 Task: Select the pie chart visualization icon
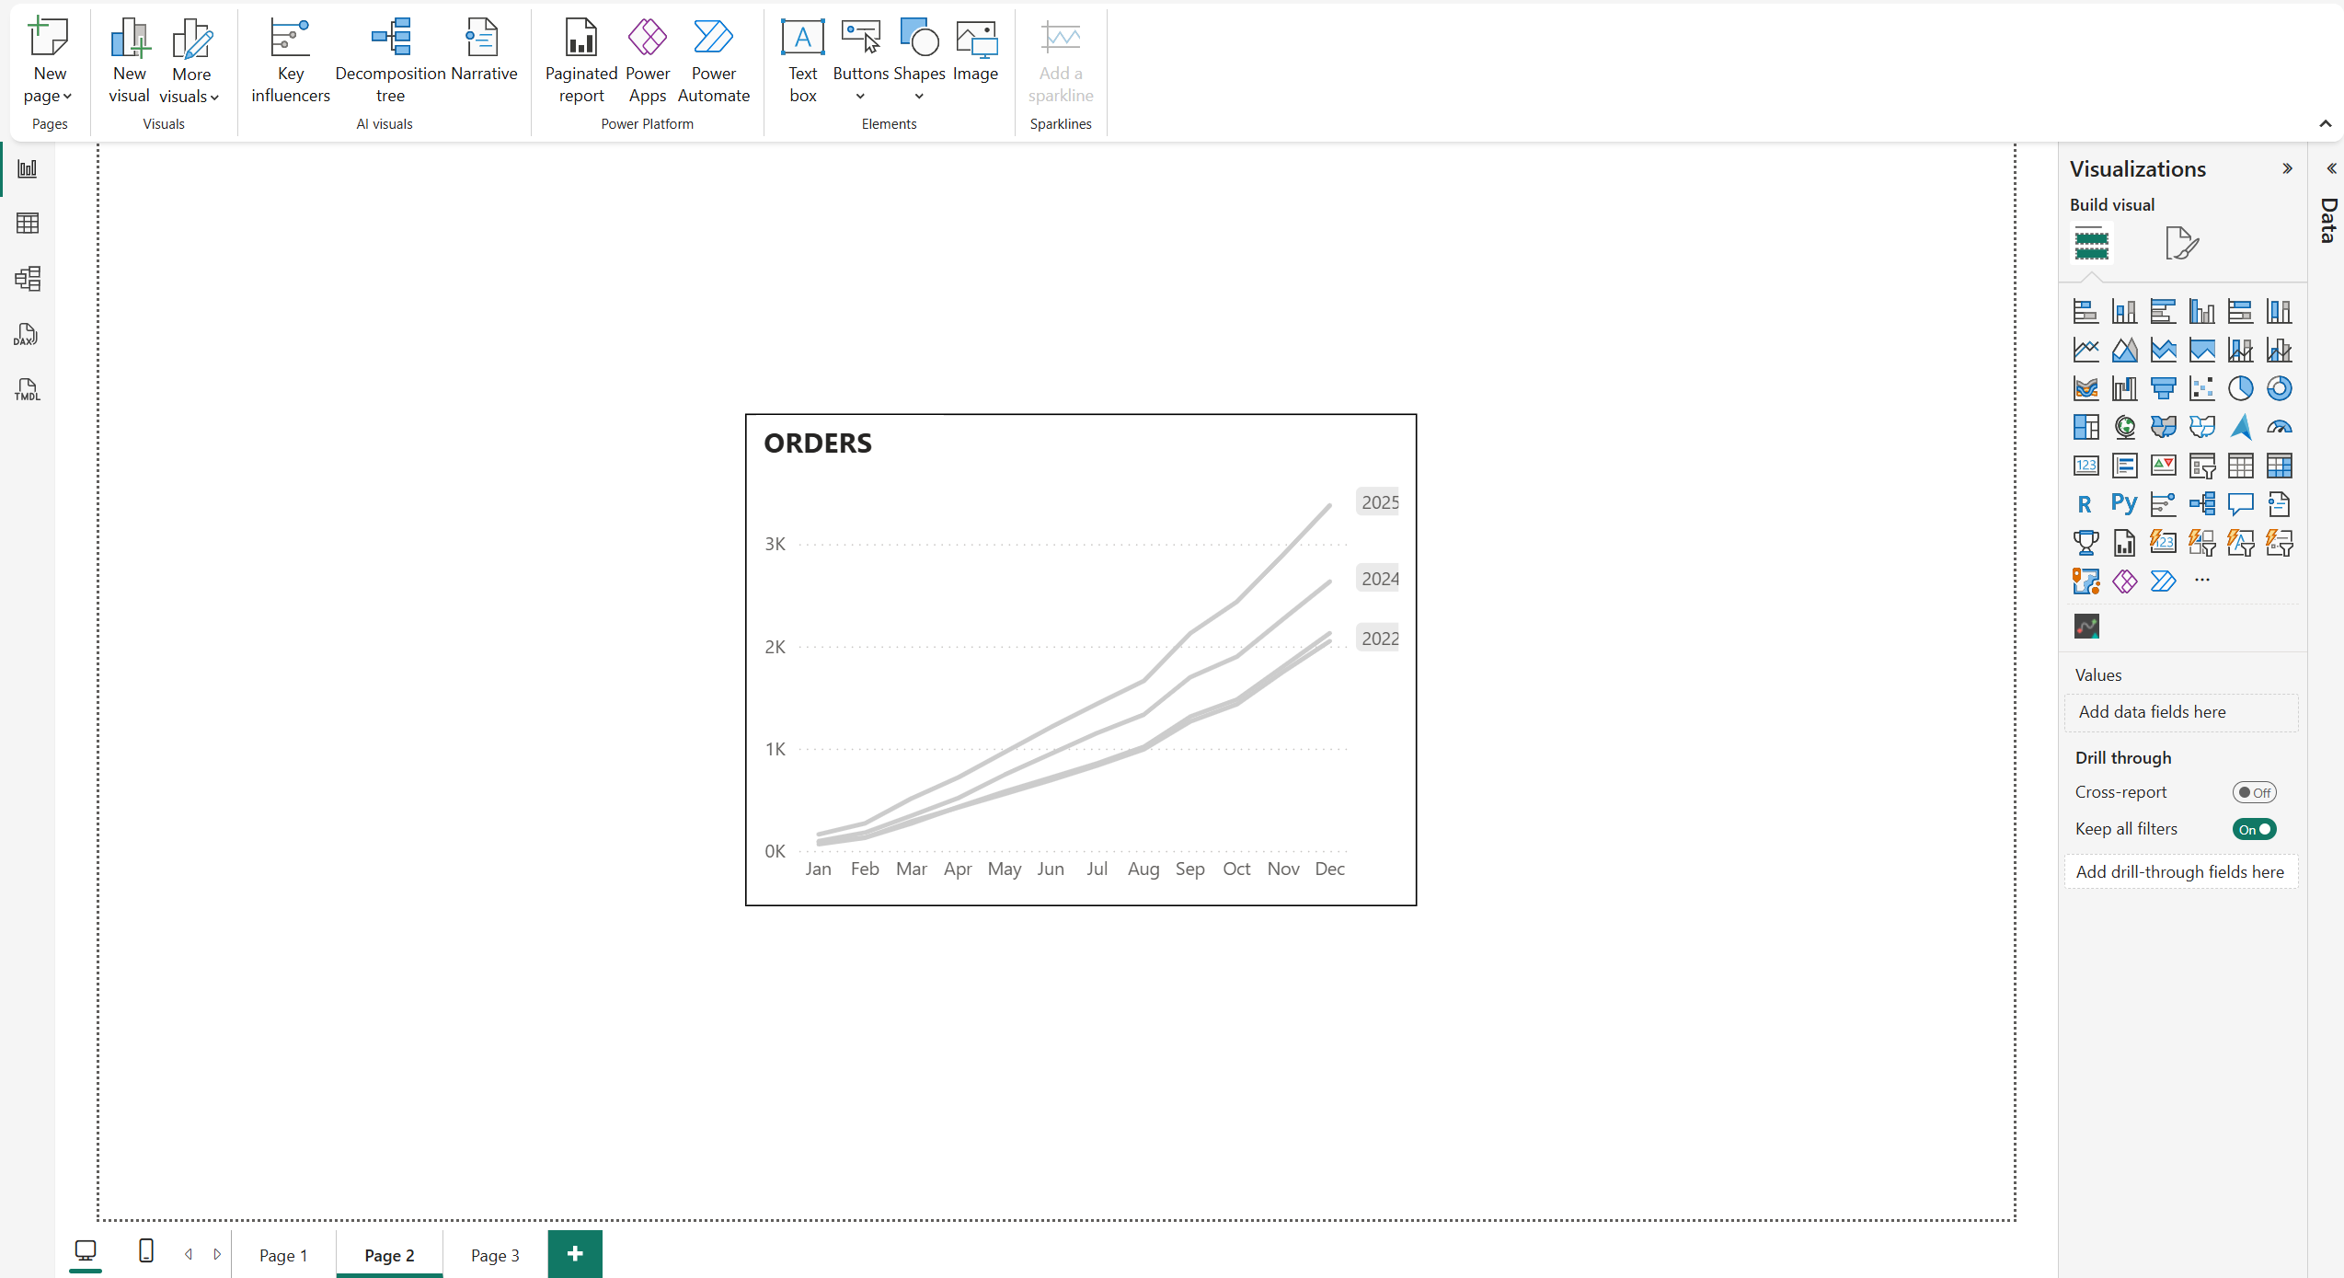coord(2240,388)
